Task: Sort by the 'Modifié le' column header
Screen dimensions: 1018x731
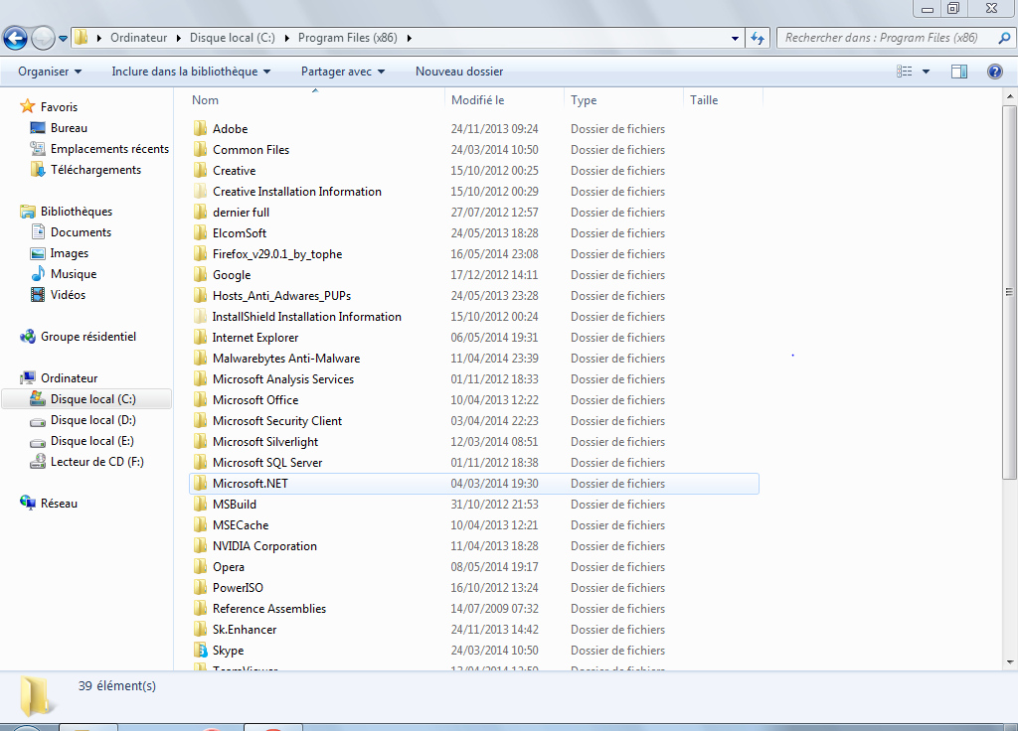Action: (504, 100)
